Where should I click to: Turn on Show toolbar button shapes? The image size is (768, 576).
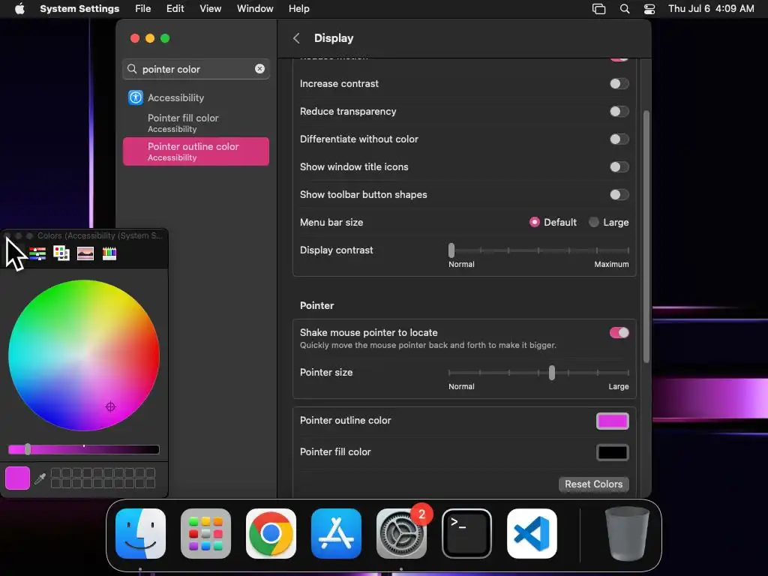pos(619,194)
